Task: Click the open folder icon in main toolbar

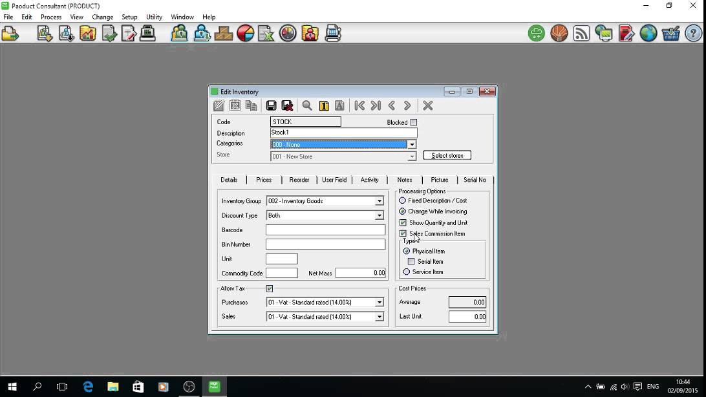Action: pyautogui.click(x=10, y=34)
